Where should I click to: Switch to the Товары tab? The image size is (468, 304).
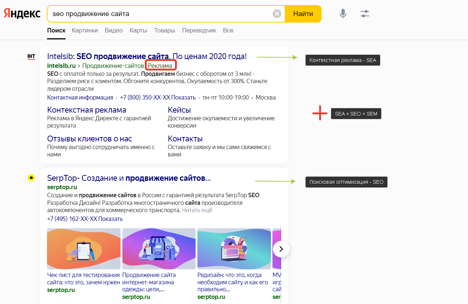point(165,30)
